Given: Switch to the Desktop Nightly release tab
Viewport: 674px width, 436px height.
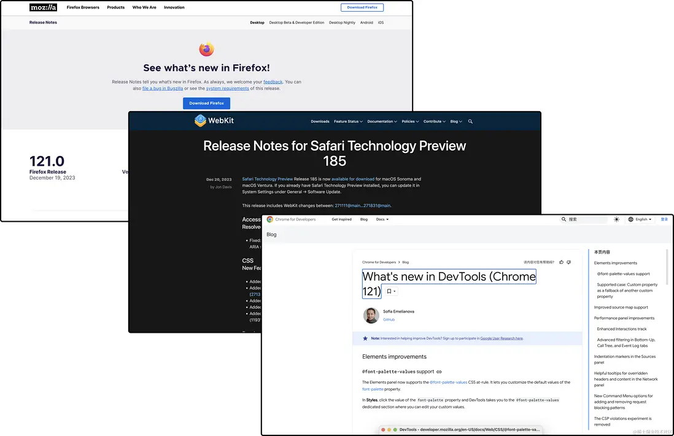Looking at the screenshot, I should point(342,22).
